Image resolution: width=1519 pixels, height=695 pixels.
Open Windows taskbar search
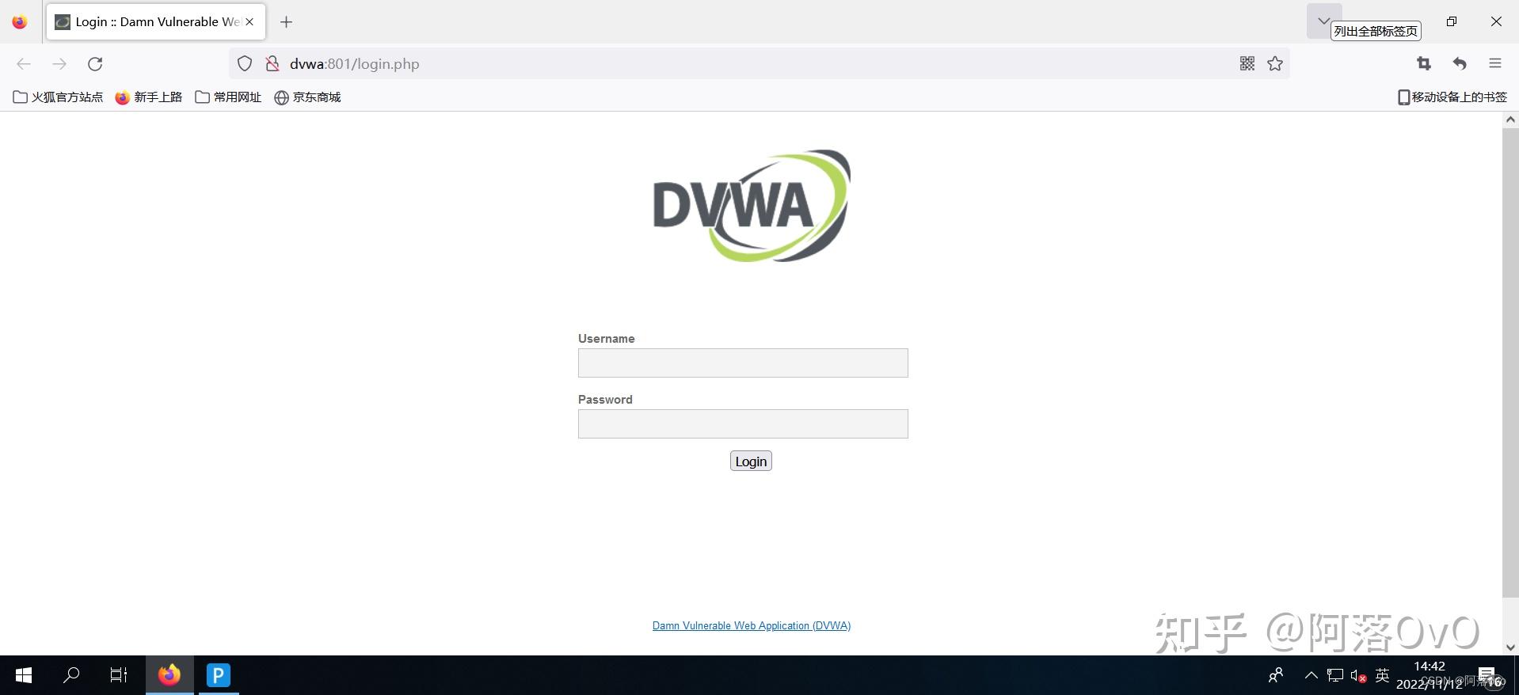(71, 675)
